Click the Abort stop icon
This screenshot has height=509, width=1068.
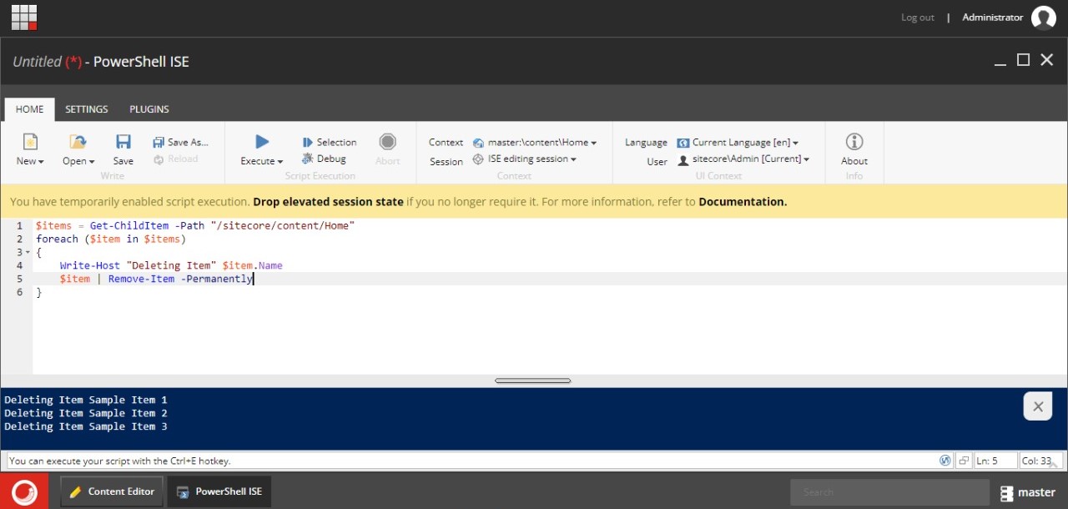(387, 142)
